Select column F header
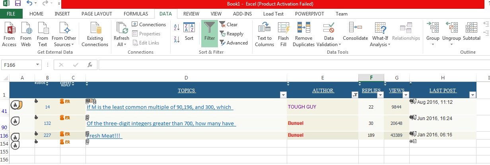The width and height of the screenshot is (490, 165). pyautogui.click(x=371, y=78)
